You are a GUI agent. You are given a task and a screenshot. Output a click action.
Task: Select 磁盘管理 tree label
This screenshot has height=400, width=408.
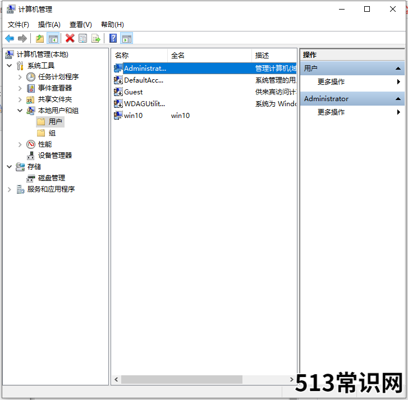point(52,178)
